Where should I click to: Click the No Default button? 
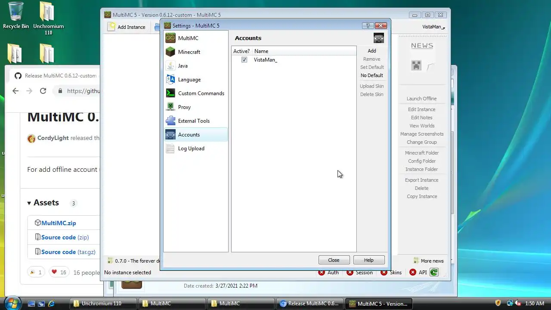[x=372, y=75]
